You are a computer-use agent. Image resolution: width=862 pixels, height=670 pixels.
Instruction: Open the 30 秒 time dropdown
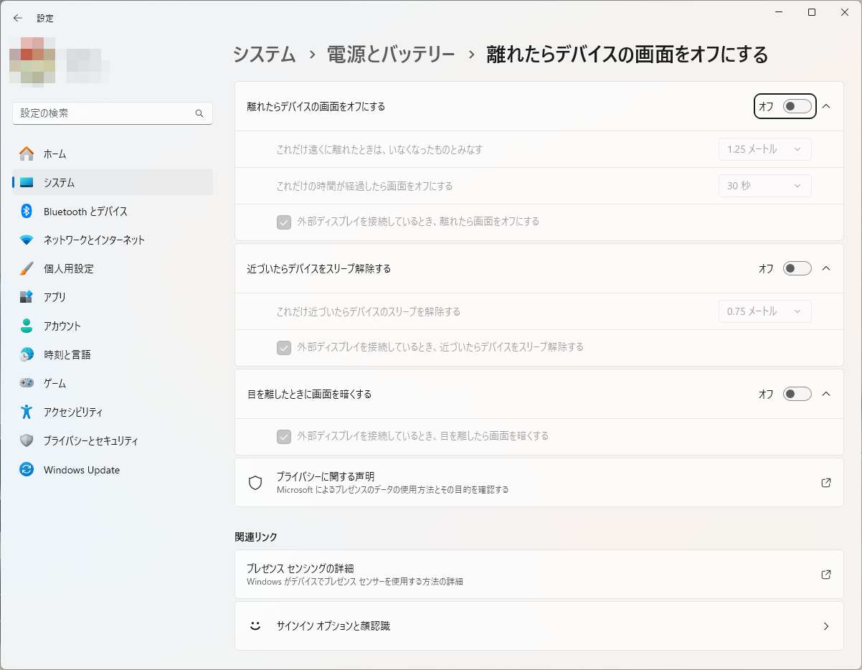tap(764, 186)
